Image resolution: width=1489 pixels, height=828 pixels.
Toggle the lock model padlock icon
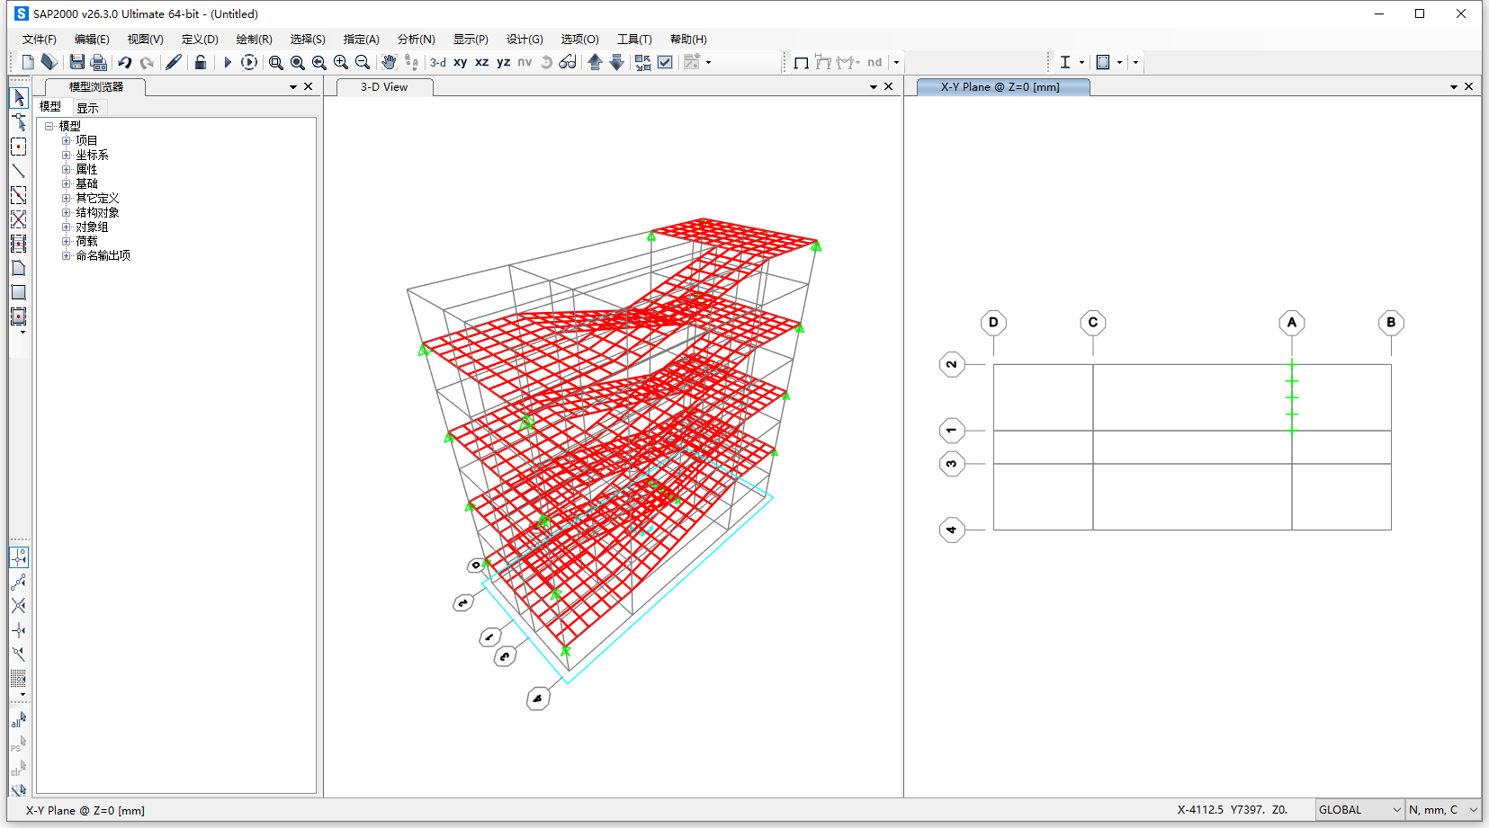(201, 62)
